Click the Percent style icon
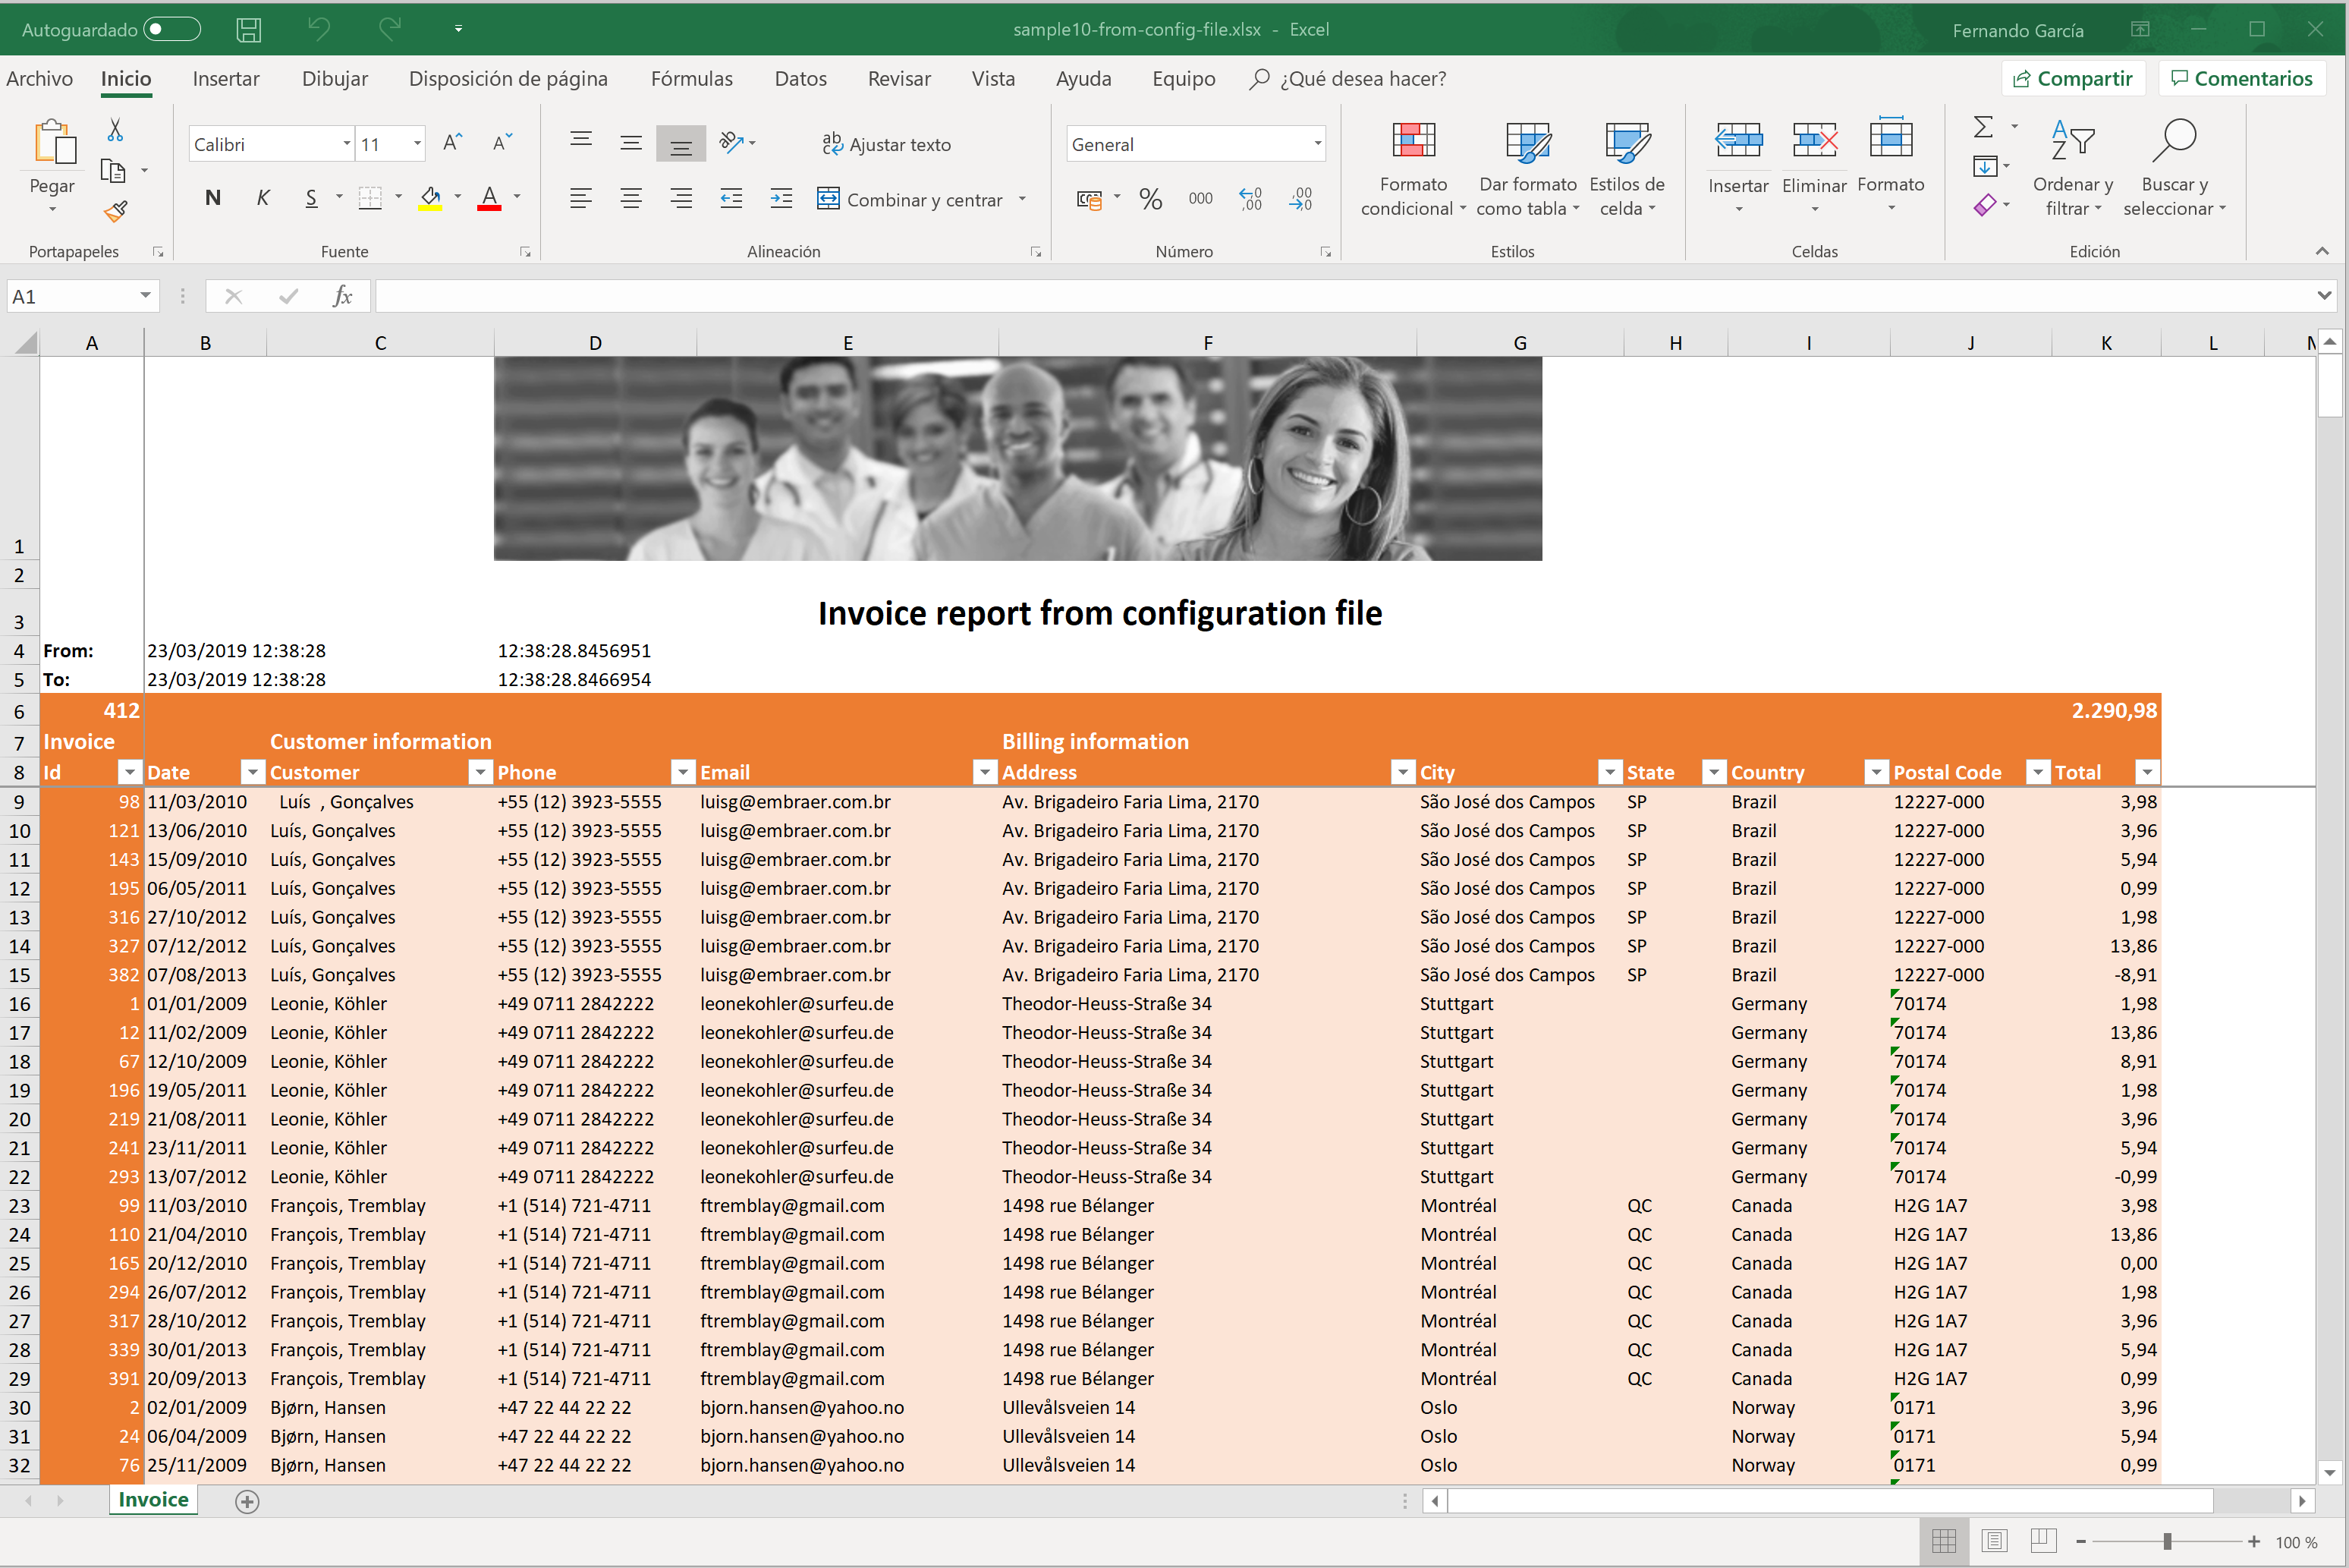 pos(1150,199)
